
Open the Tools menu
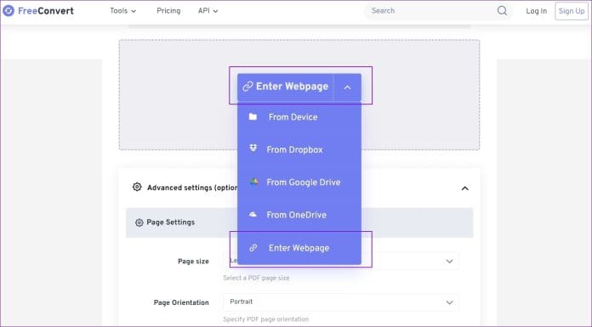click(x=122, y=11)
